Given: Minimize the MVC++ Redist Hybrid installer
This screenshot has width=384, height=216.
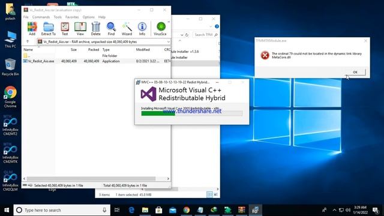Looking at the screenshot, I should pos(217,82).
